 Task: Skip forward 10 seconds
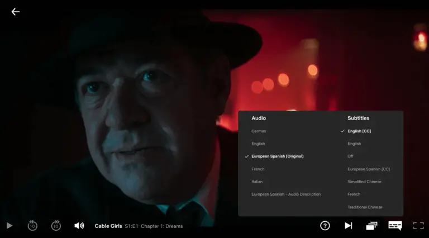[56, 226]
